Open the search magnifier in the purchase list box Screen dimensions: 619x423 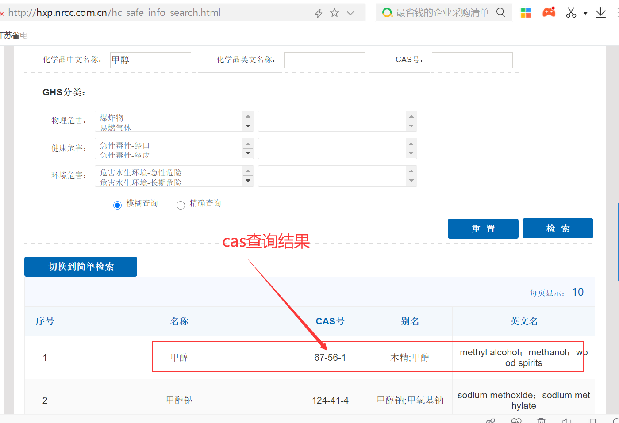(x=500, y=12)
